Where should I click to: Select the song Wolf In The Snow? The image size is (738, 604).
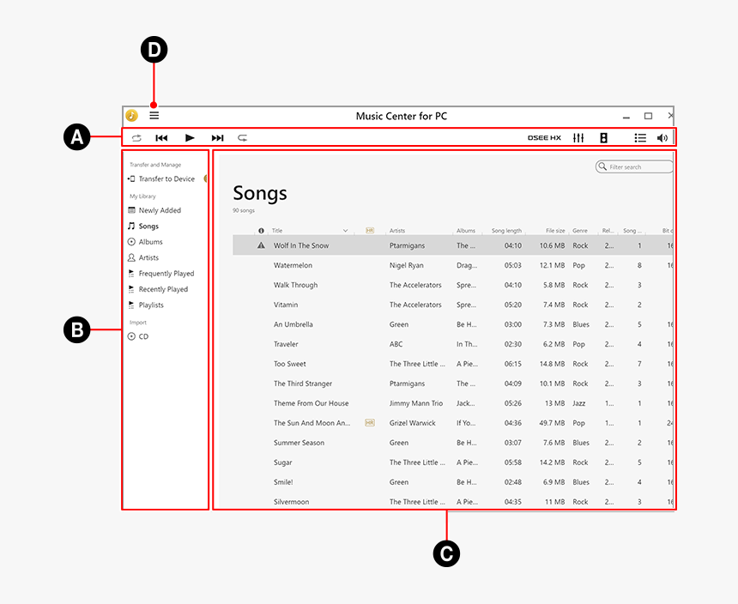pos(301,245)
